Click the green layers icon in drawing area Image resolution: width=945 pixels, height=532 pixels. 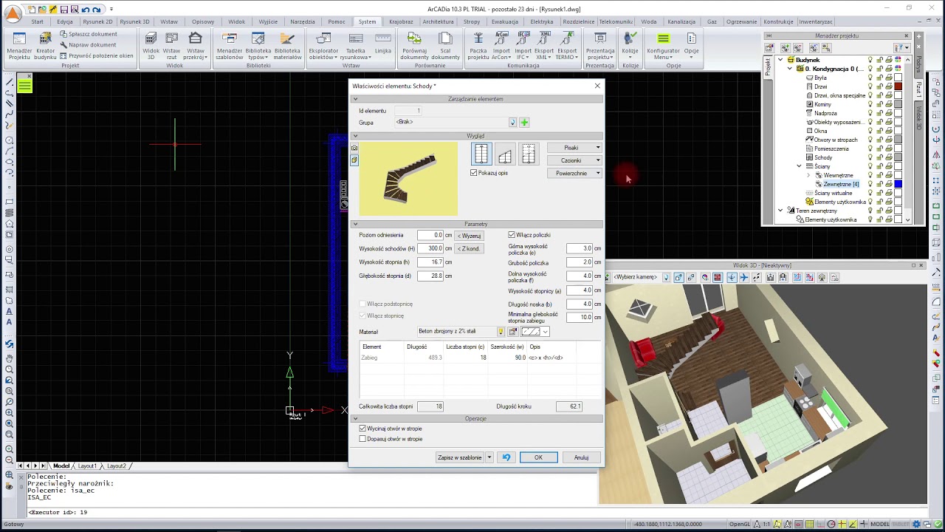coord(25,86)
